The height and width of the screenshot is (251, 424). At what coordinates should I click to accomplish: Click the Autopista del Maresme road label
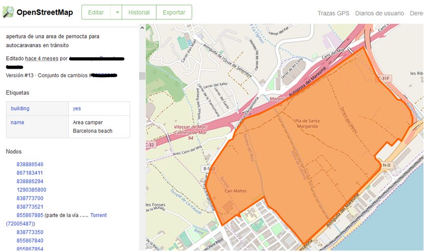(308, 81)
